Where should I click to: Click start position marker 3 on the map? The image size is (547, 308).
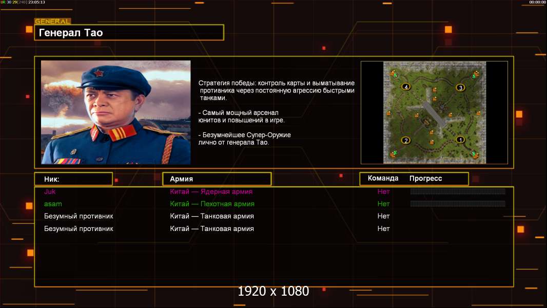[x=460, y=88]
